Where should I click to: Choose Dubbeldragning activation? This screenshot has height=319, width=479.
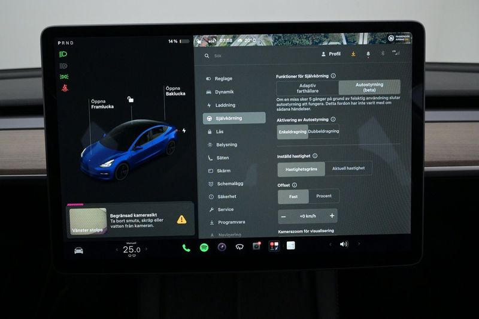323,131
